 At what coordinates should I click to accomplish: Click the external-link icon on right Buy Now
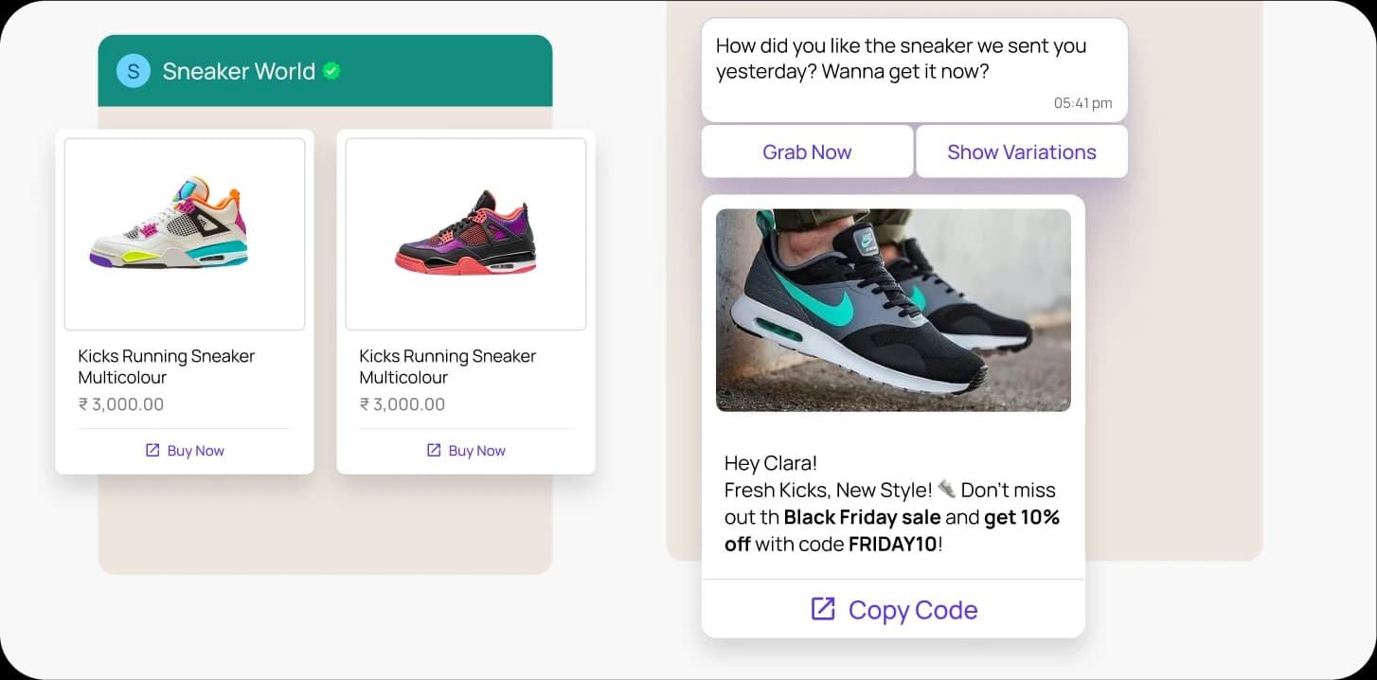[x=433, y=450]
